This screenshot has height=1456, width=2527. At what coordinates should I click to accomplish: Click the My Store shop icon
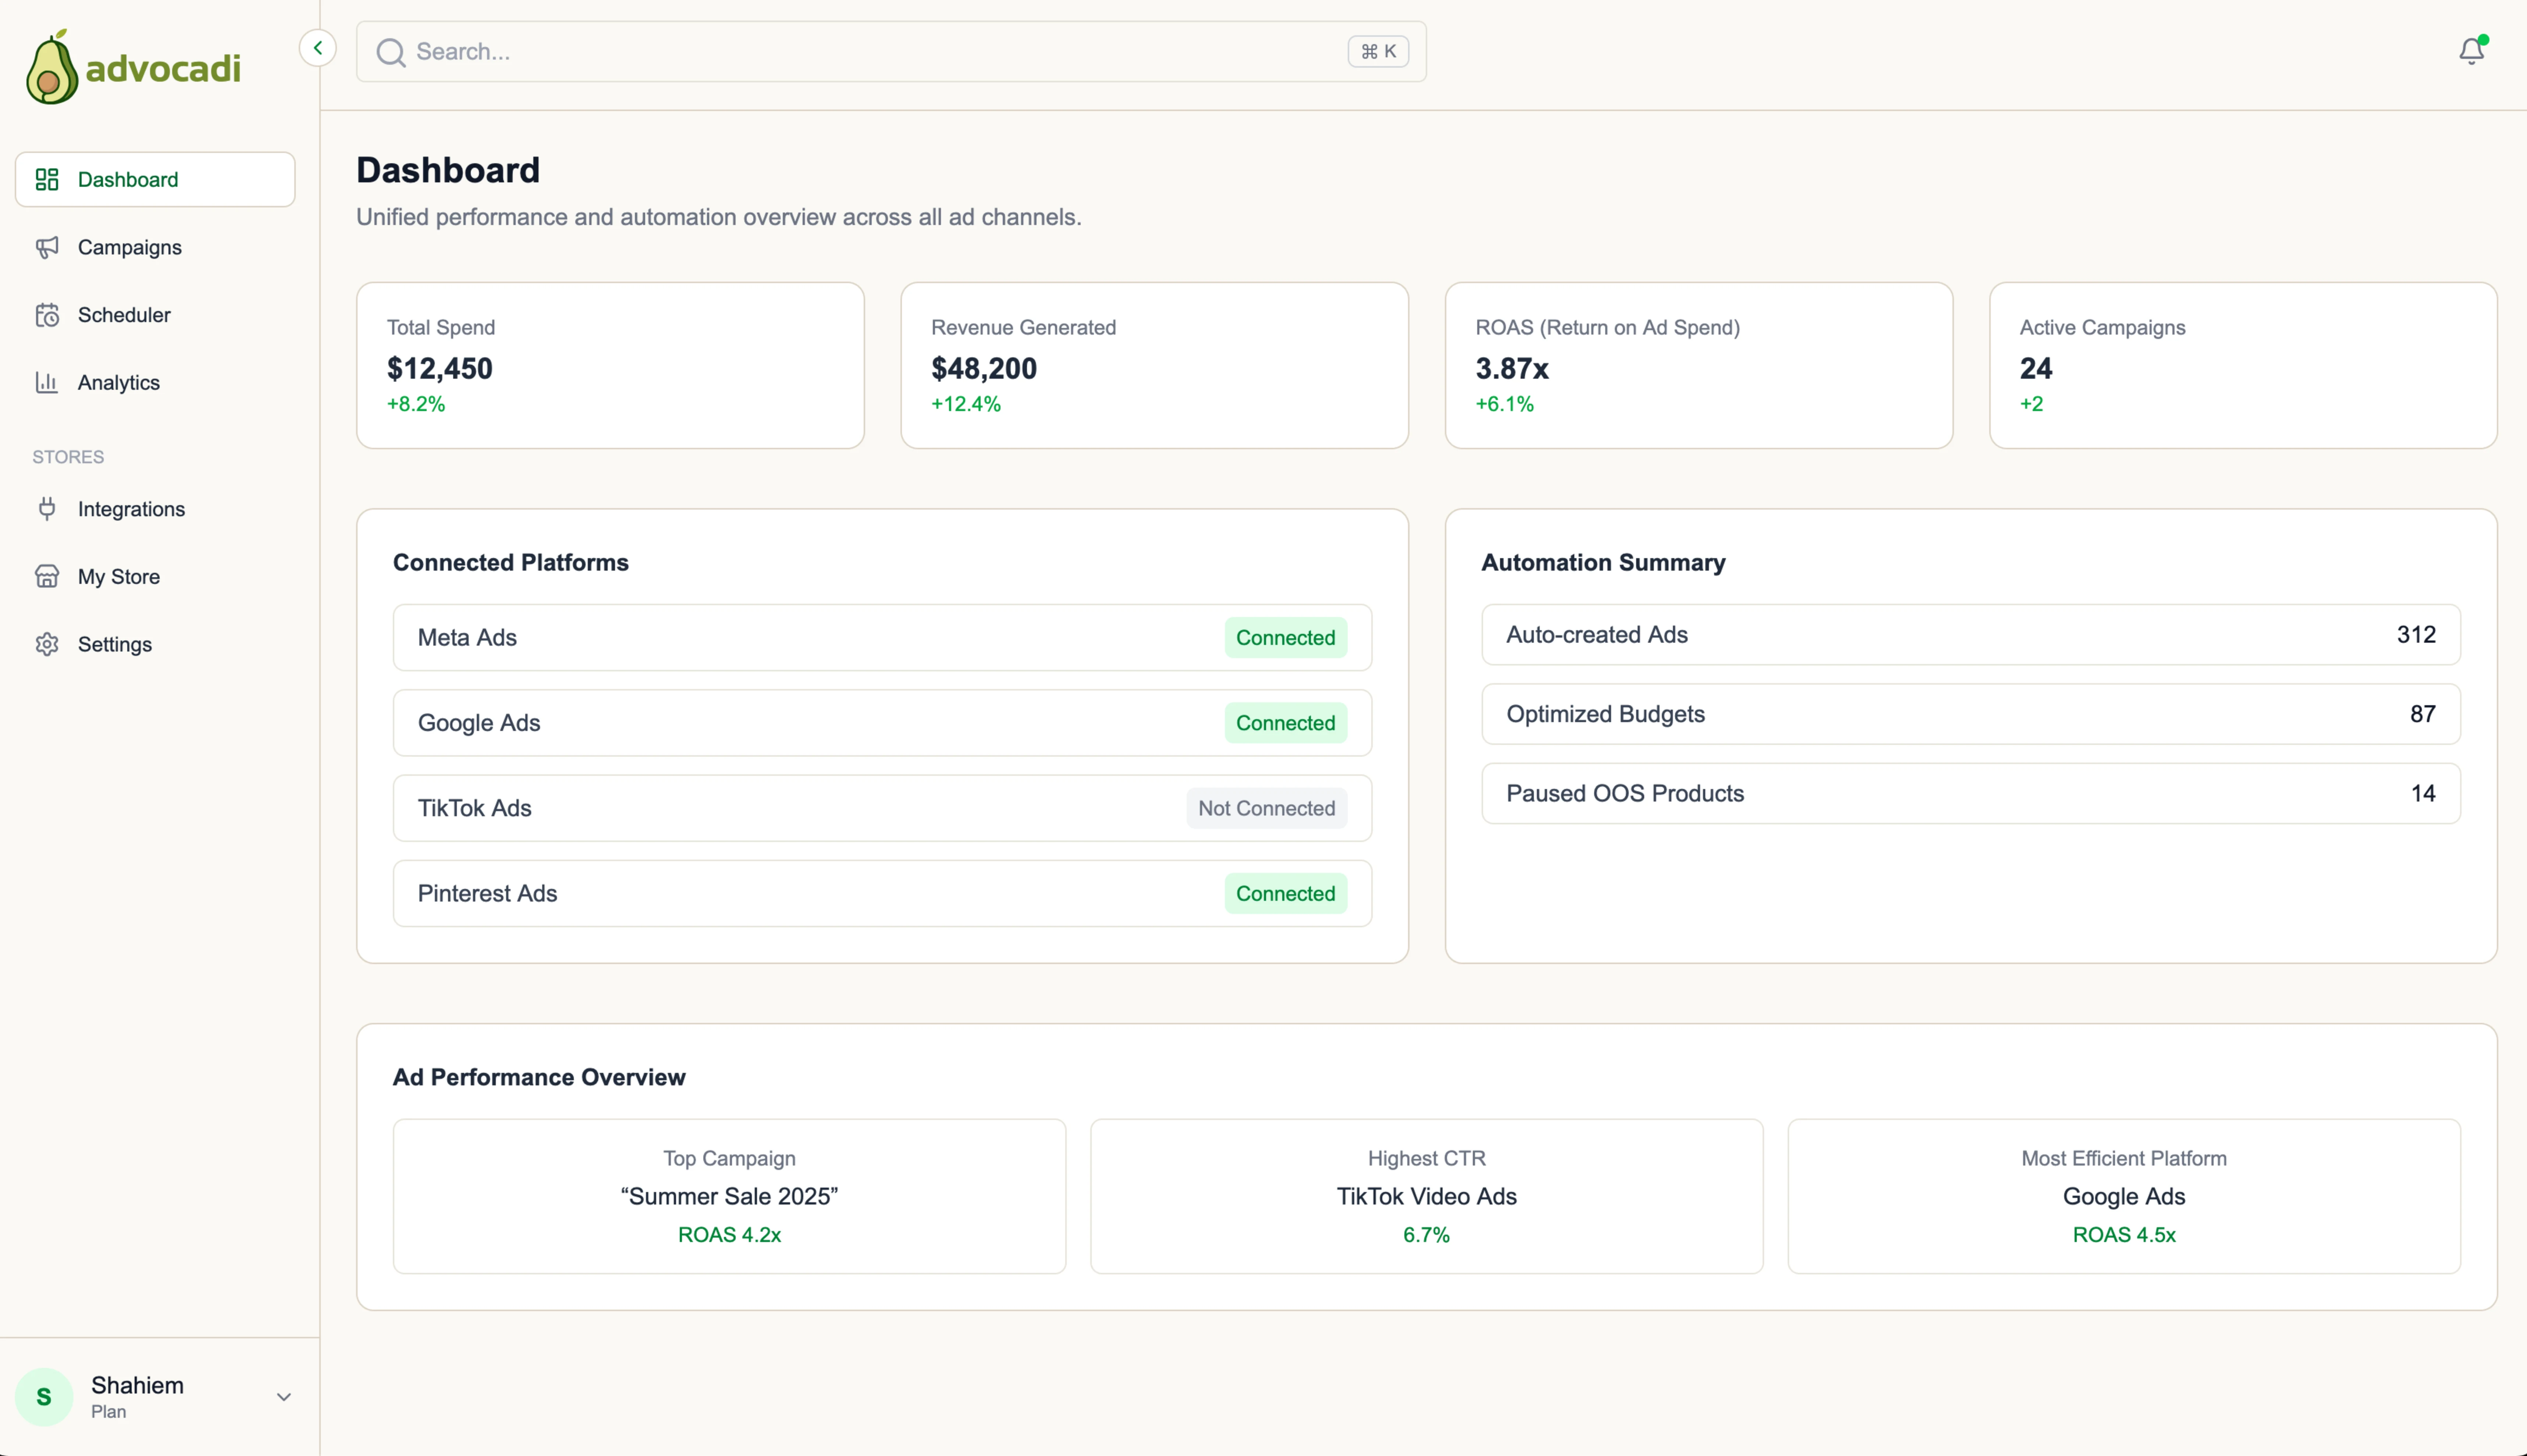(47, 576)
